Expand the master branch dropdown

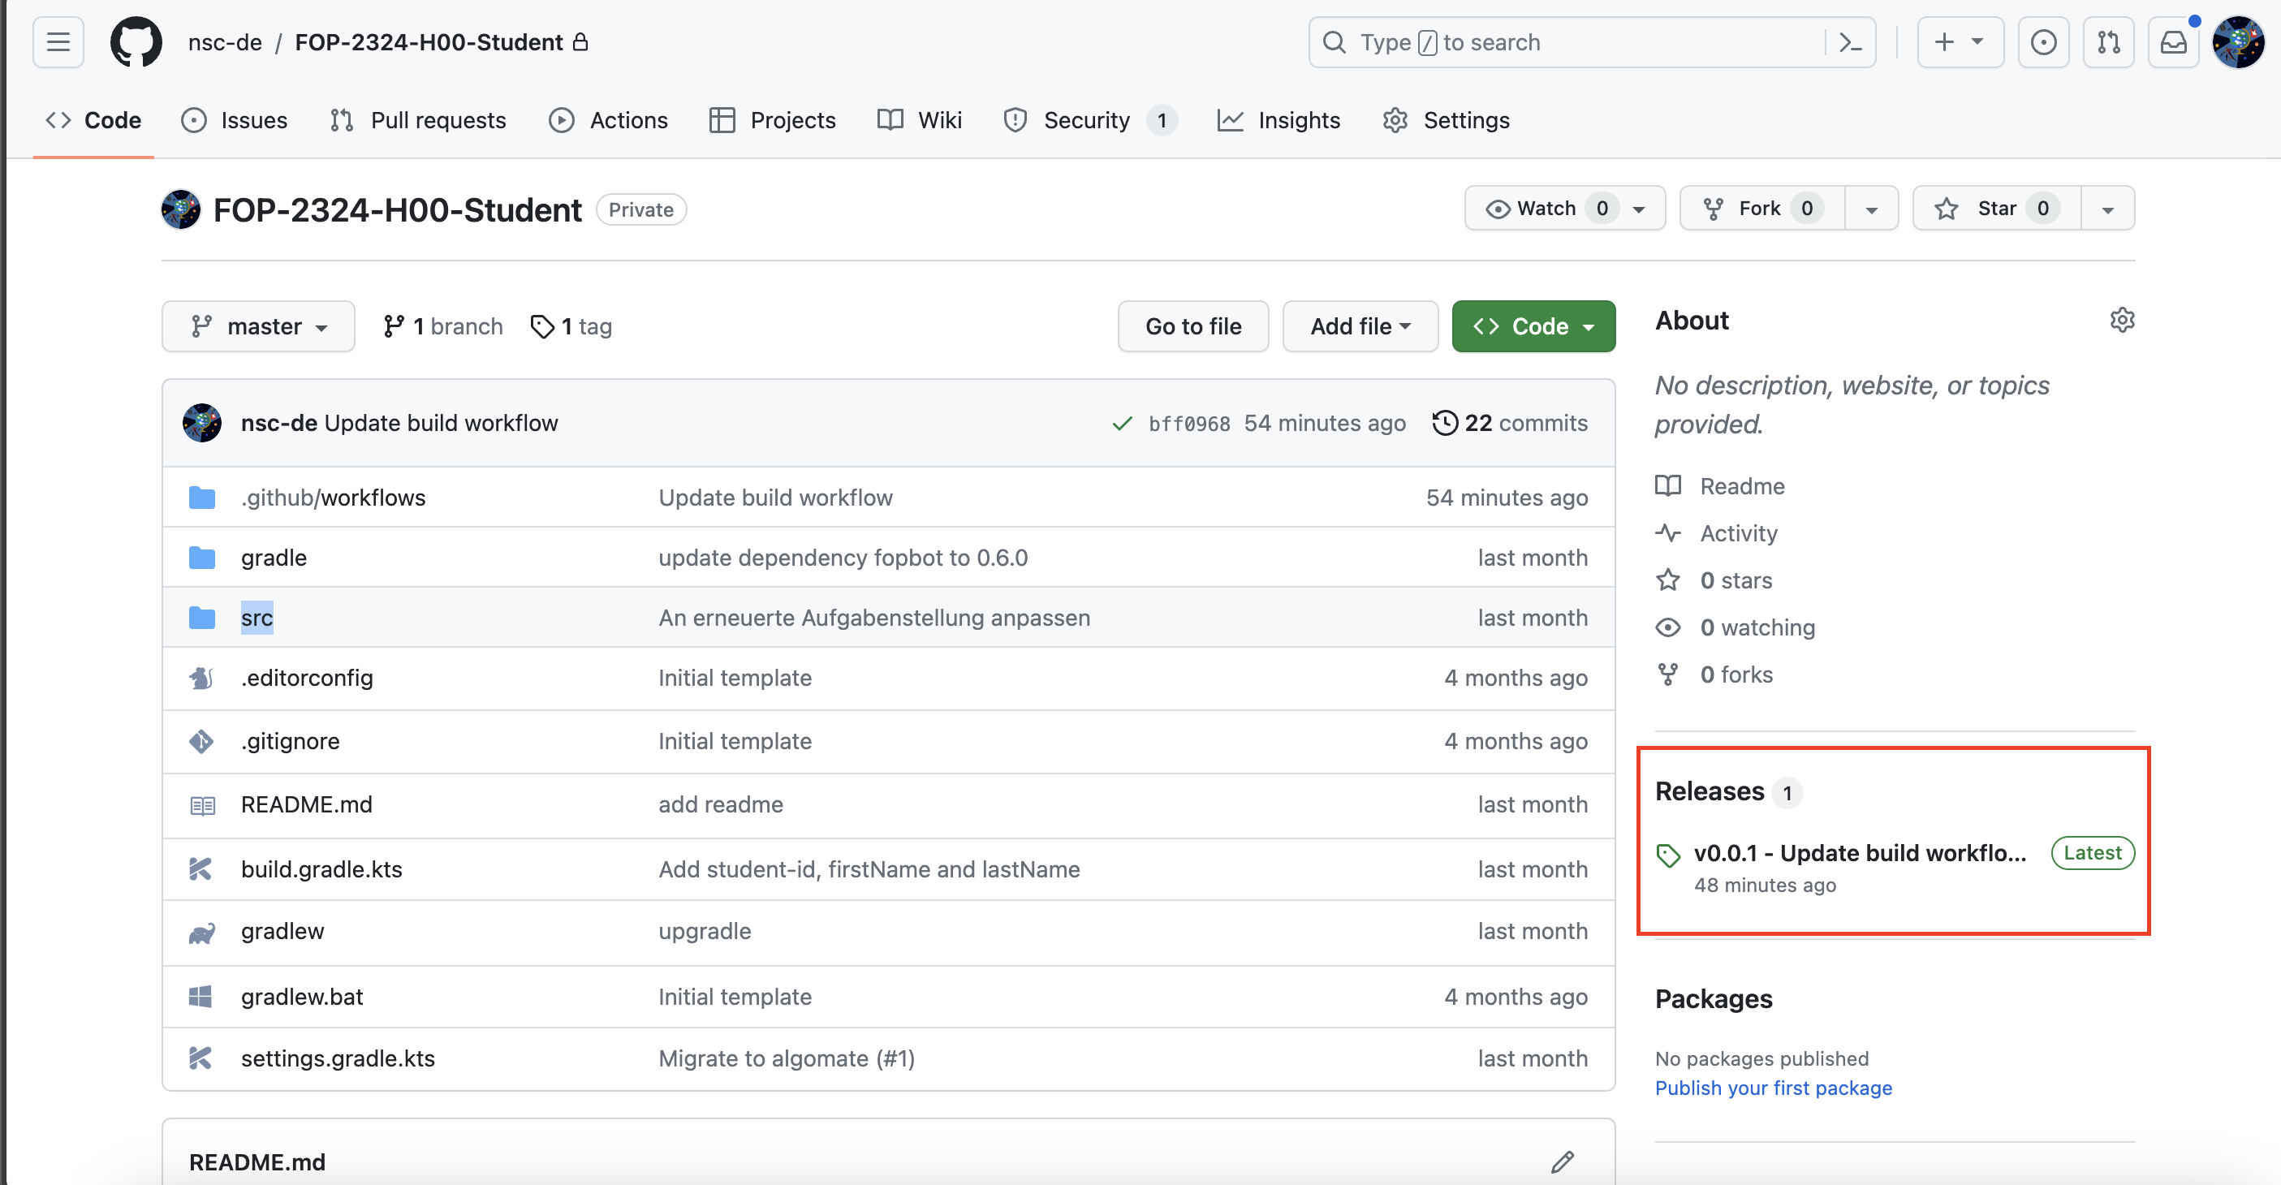pos(259,326)
